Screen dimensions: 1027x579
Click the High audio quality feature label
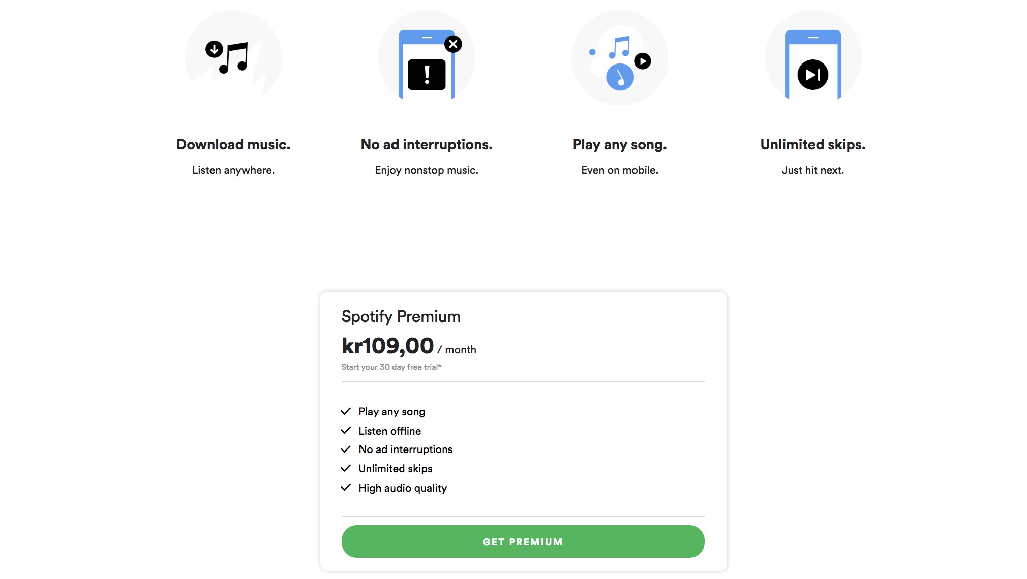coord(403,488)
